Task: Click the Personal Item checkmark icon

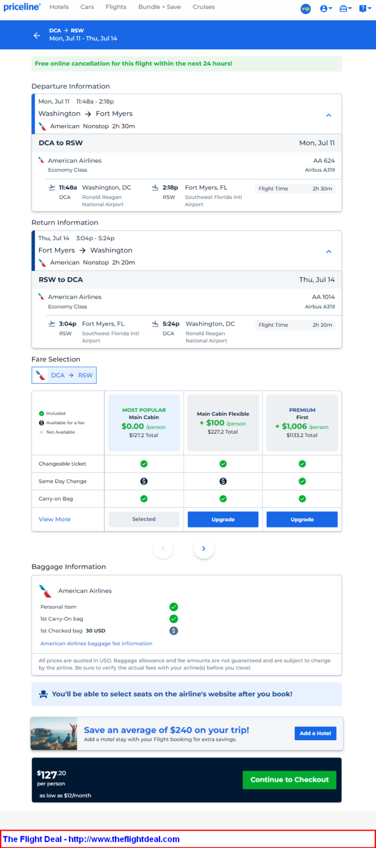Action: pos(173,607)
